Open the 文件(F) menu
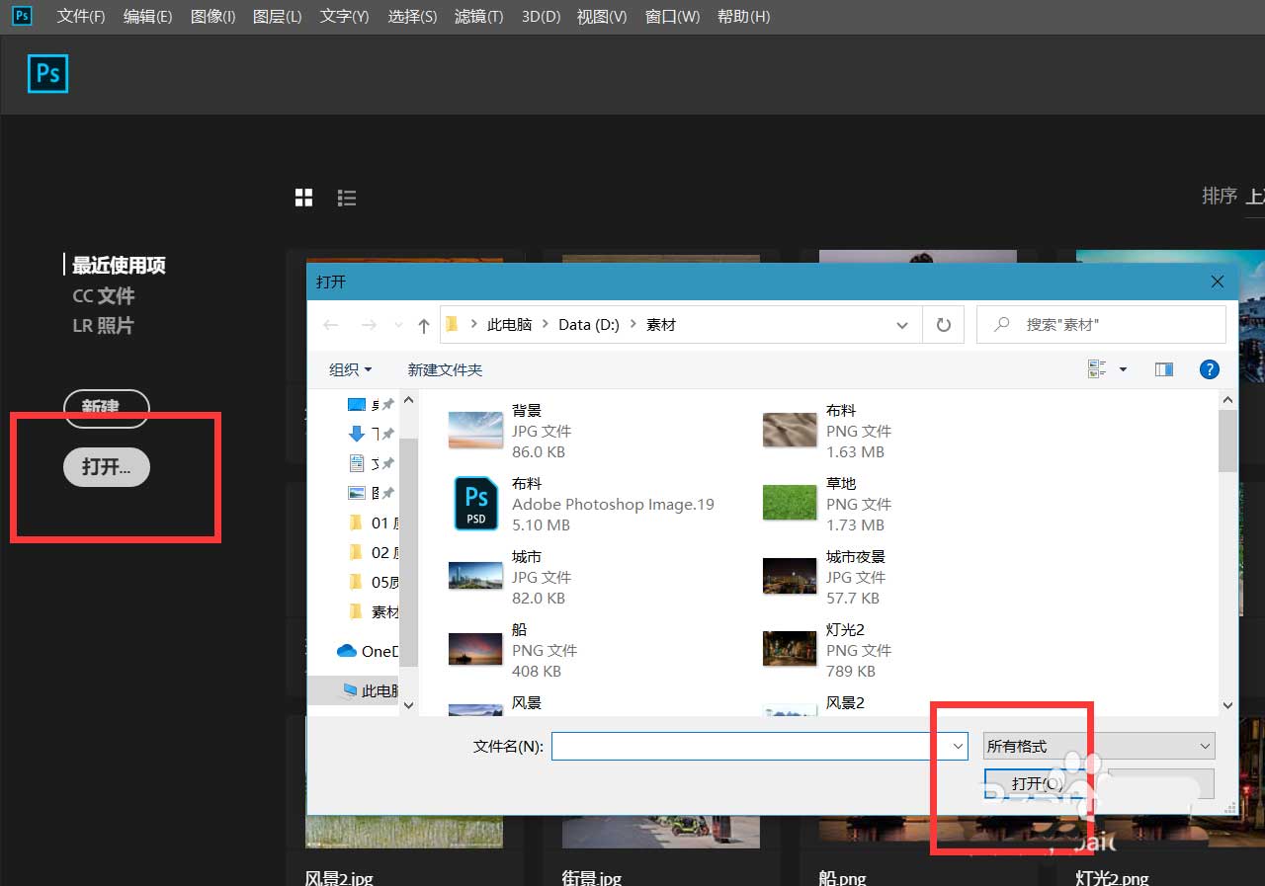The height and width of the screenshot is (886, 1265). click(81, 17)
